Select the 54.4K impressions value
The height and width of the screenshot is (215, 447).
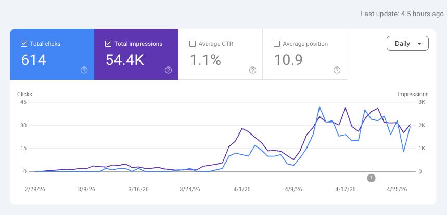(124, 60)
